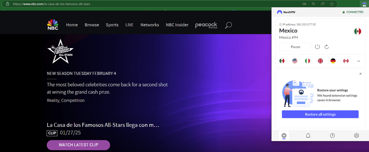Click the NEW SEASON TUESDAY FEBRUARY 4 text
The image size is (369, 152).
click(x=81, y=73)
